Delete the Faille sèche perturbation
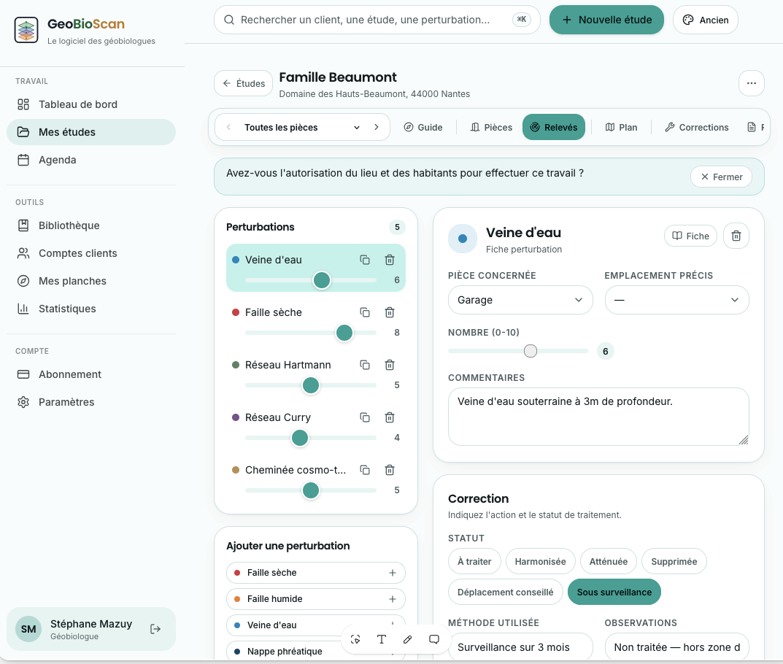783x664 pixels. pos(390,312)
